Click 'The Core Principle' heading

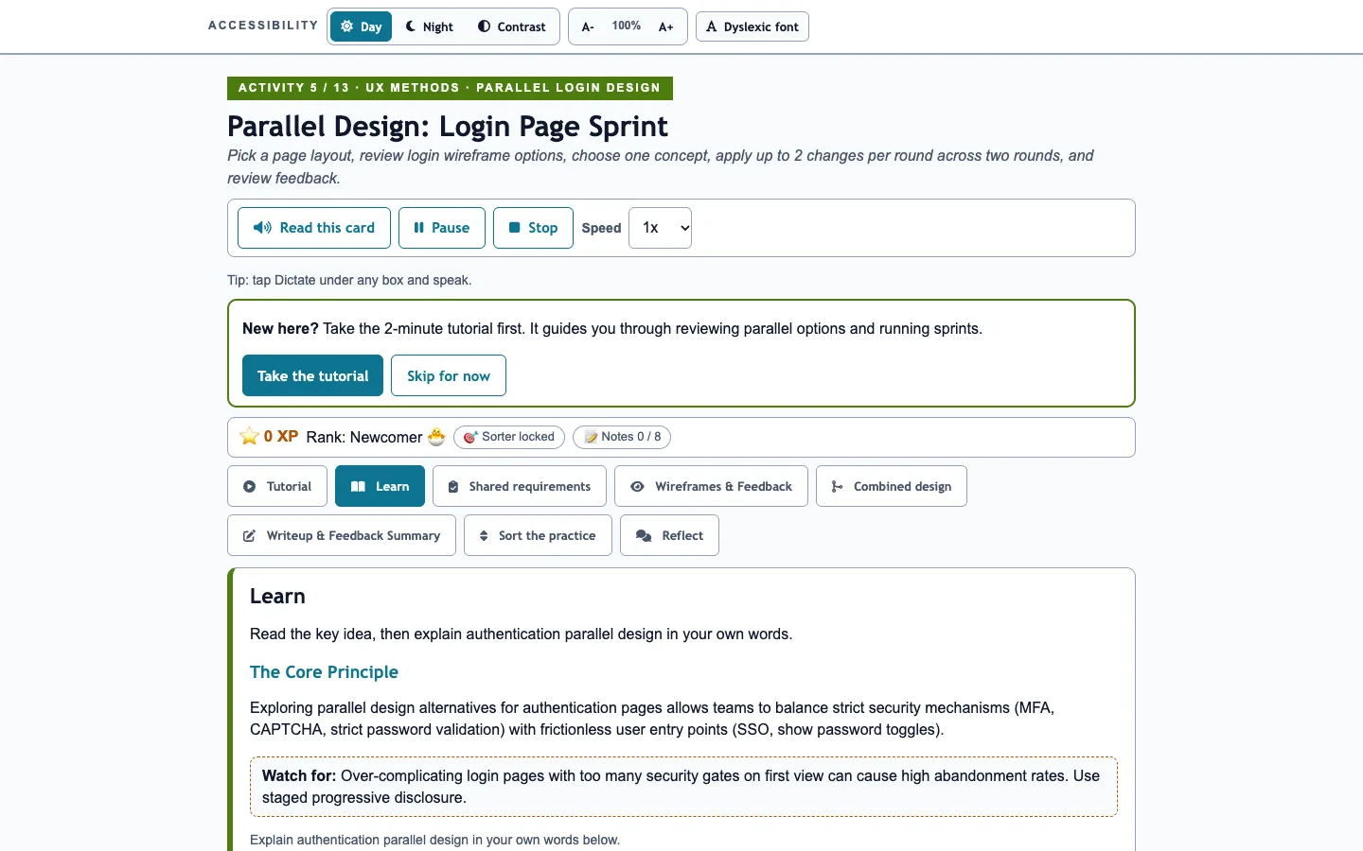coord(324,671)
